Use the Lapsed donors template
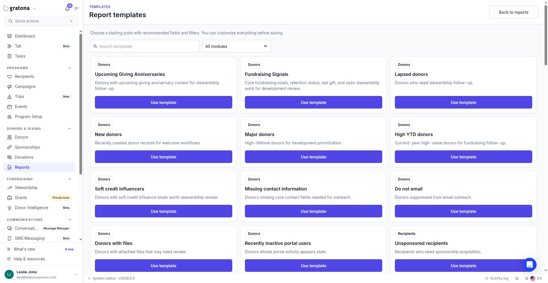This screenshot has height=283, width=548. (x=463, y=102)
